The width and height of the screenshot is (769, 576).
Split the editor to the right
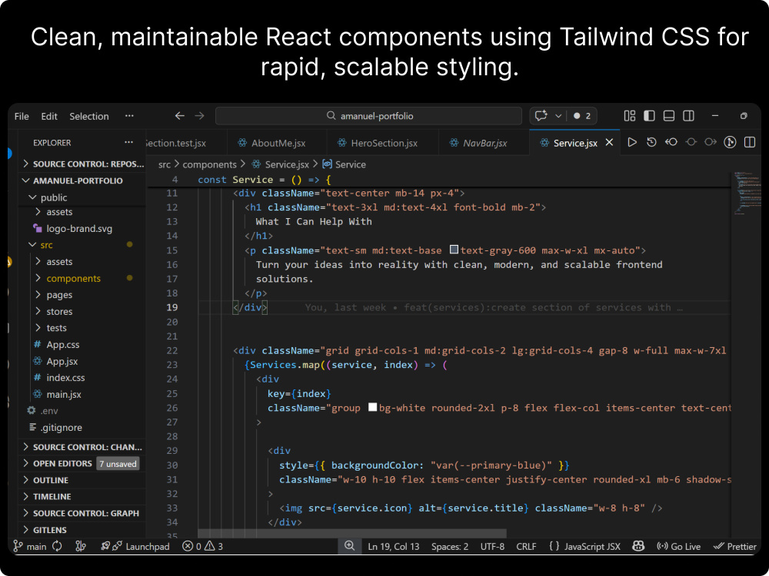tap(750, 143)
